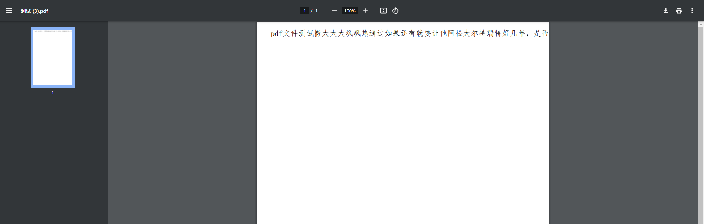Open the more actions three-dot menu

click(x=692, y=11)
